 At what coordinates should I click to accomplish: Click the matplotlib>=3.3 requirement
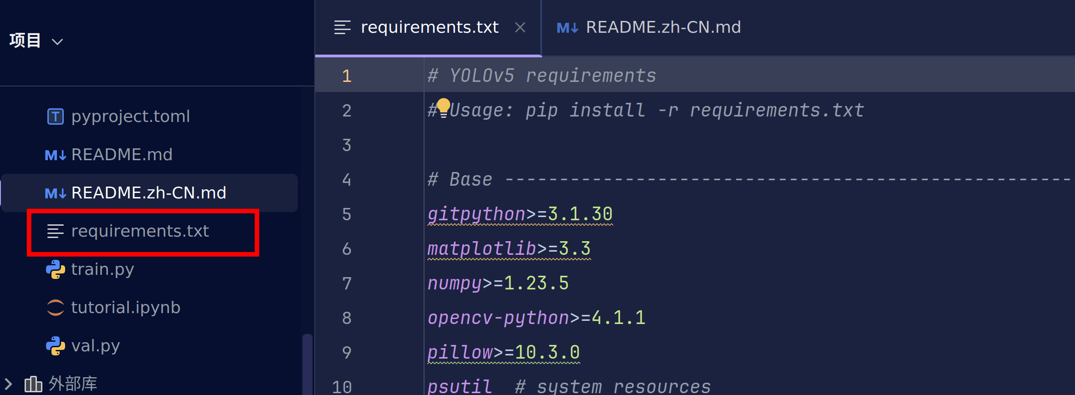tap(509, 248)
